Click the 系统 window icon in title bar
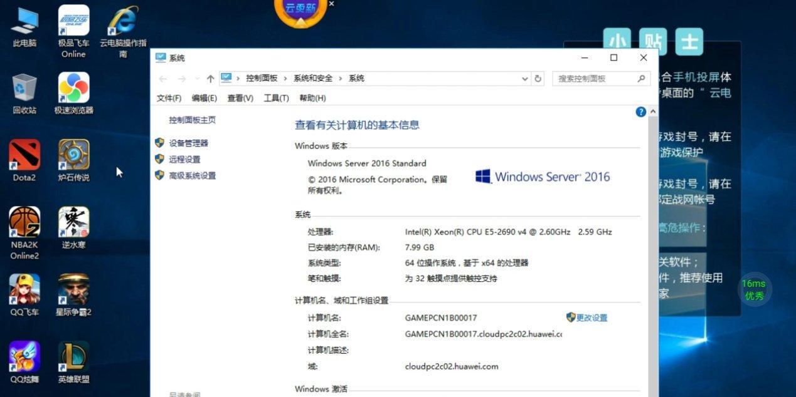The height and width of the screenshot is (397, 796). tap(161, 58)
